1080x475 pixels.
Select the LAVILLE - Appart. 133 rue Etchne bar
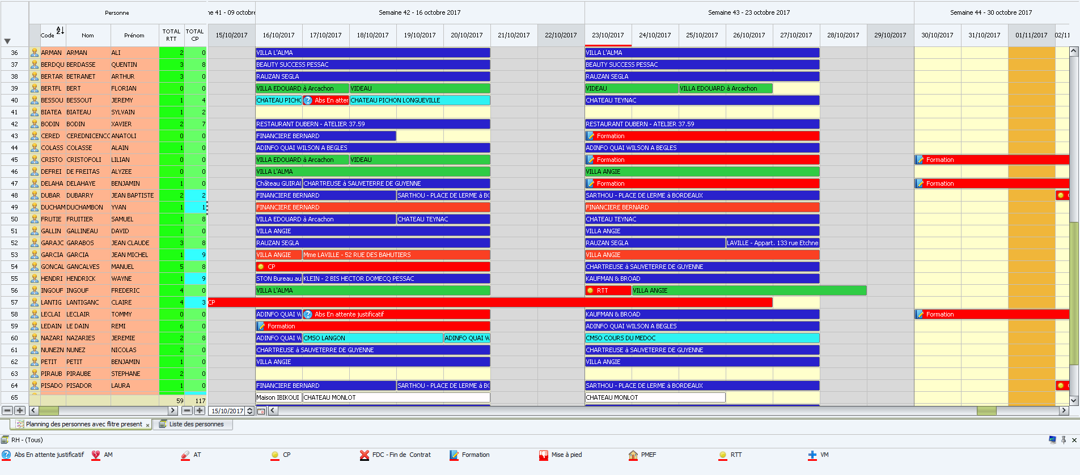pos(773,243)
